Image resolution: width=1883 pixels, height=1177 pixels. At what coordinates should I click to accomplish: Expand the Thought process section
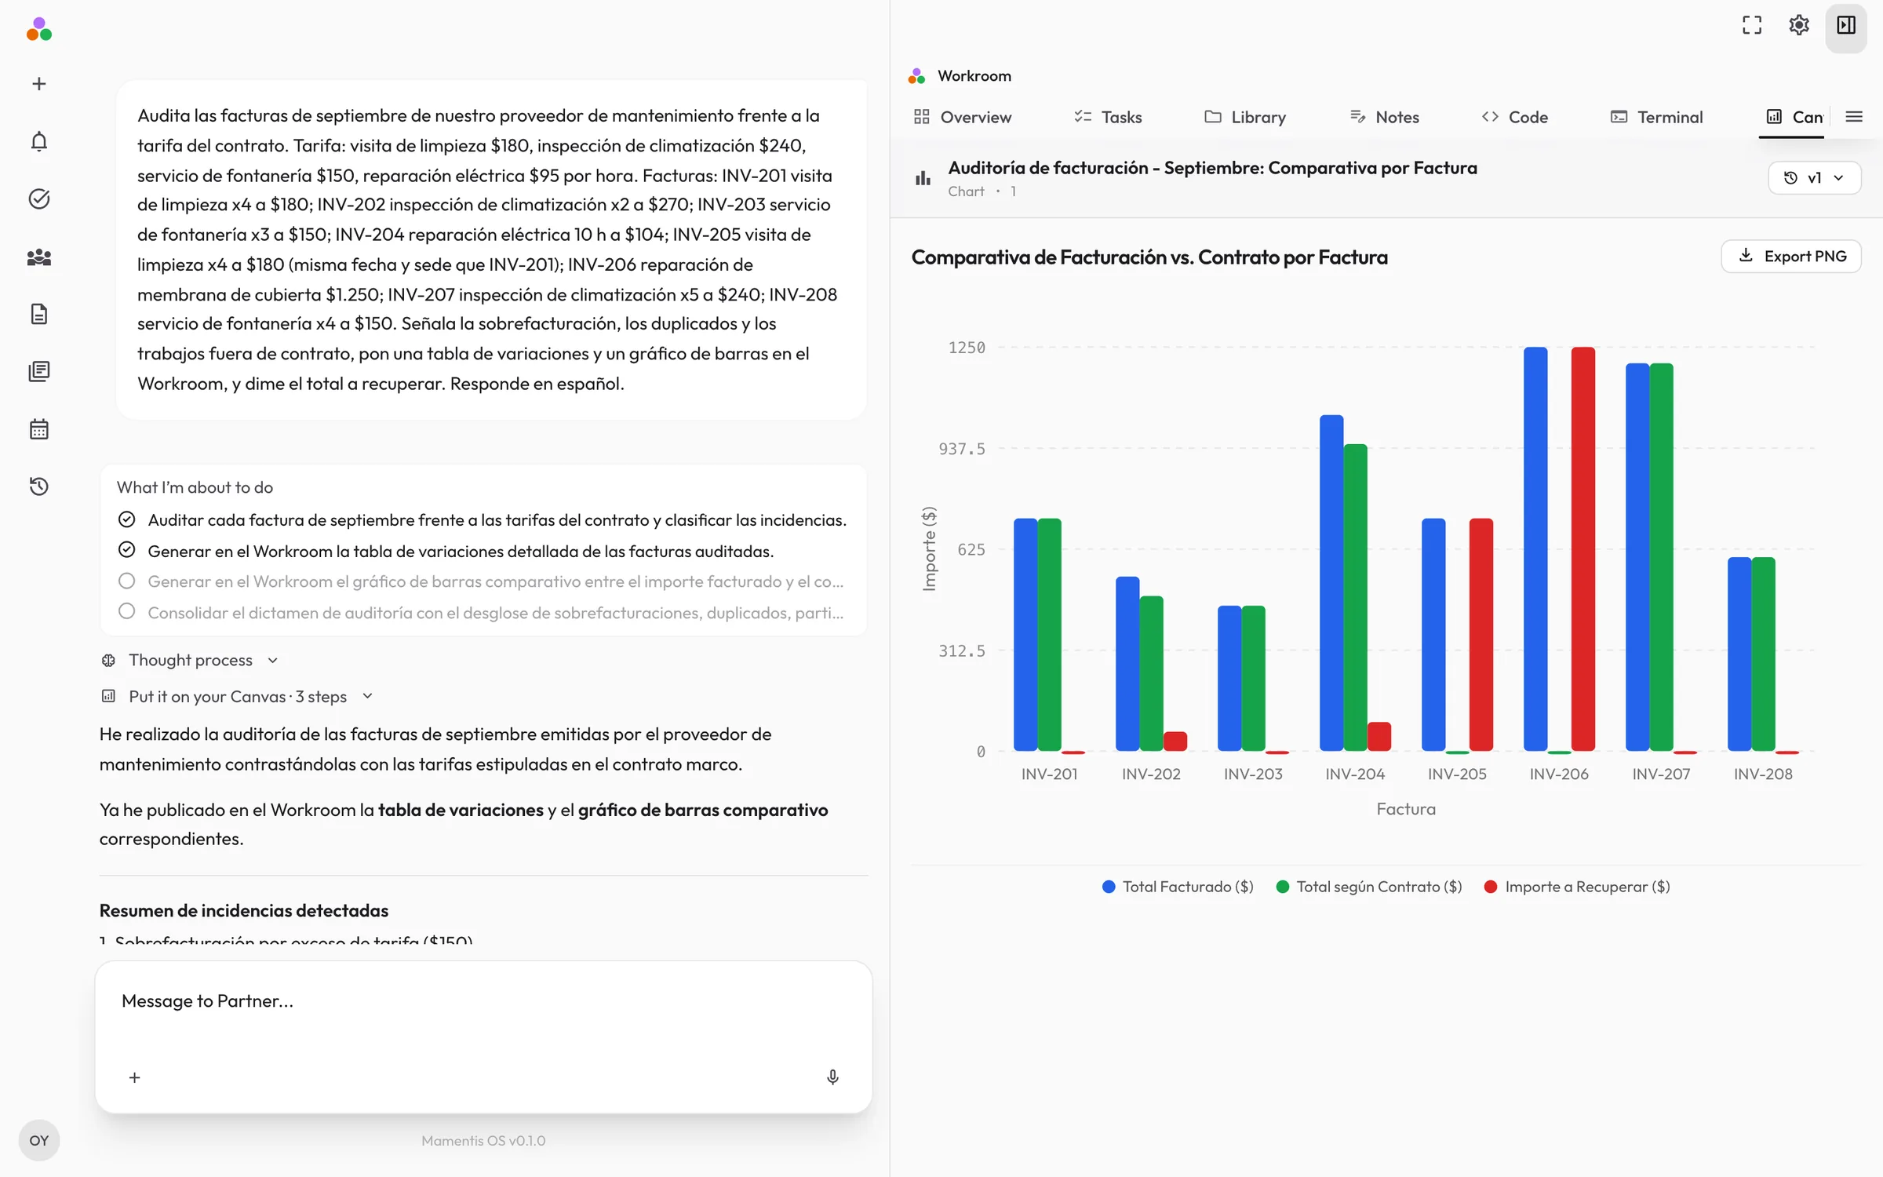pos(190,660)
